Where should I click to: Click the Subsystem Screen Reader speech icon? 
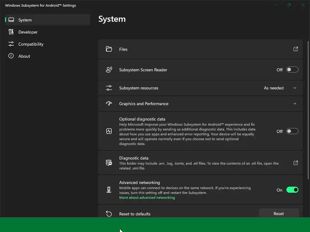(x=109, y=69)
